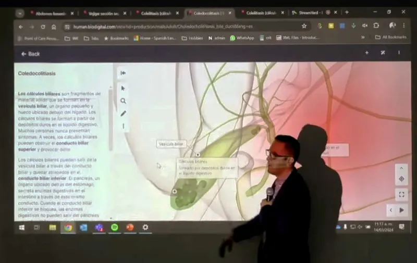The width and height of the screenshot is (417, 263).
Task: Play the tour with the play button
Action: click(401, 210)
